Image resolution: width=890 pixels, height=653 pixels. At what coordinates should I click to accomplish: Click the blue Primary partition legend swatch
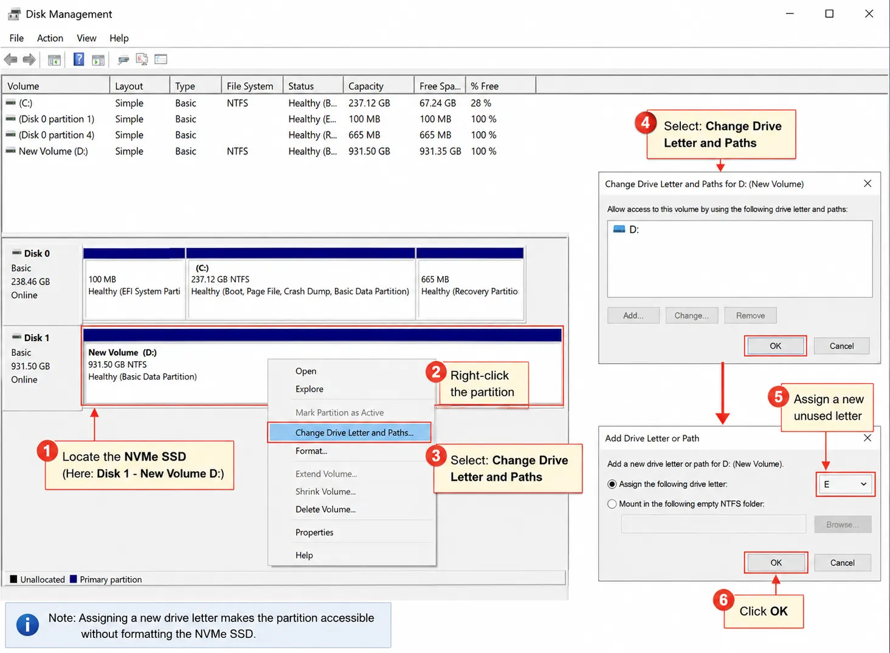(x=73, y=579)
